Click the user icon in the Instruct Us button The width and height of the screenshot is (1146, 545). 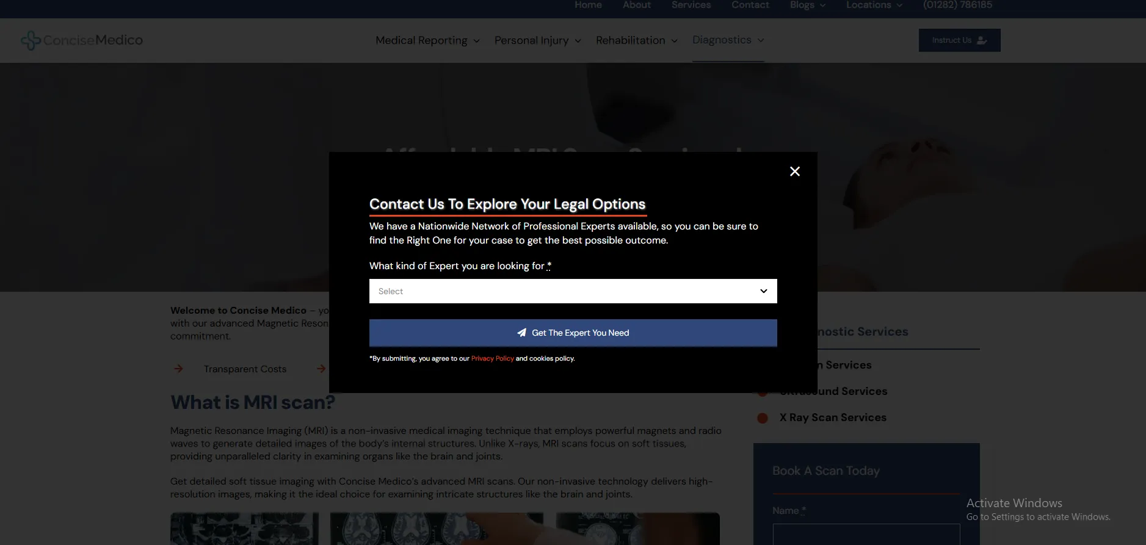point(982,40)
